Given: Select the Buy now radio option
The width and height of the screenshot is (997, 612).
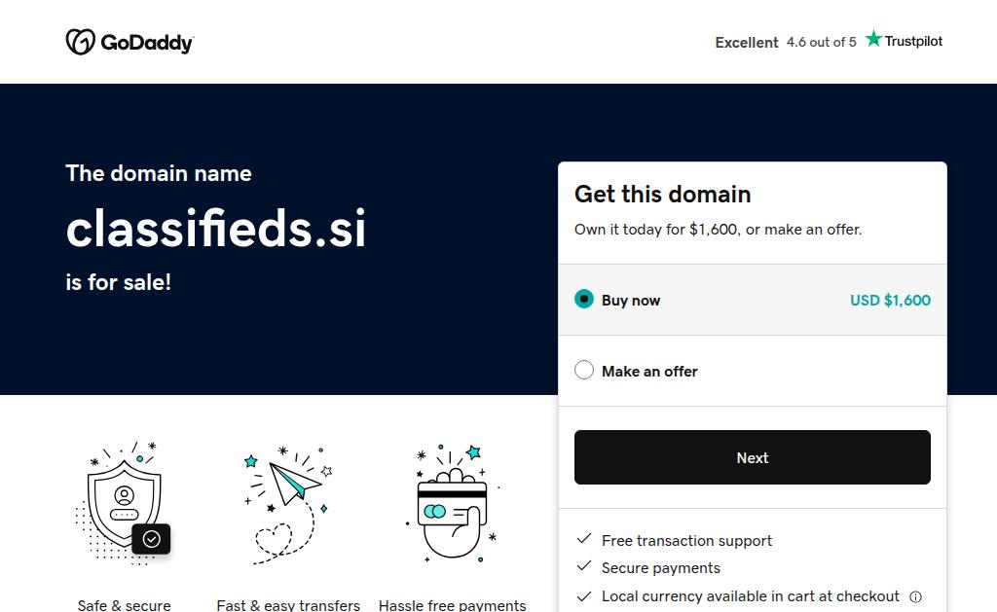Looking at the screenshot, I should 584,299.
